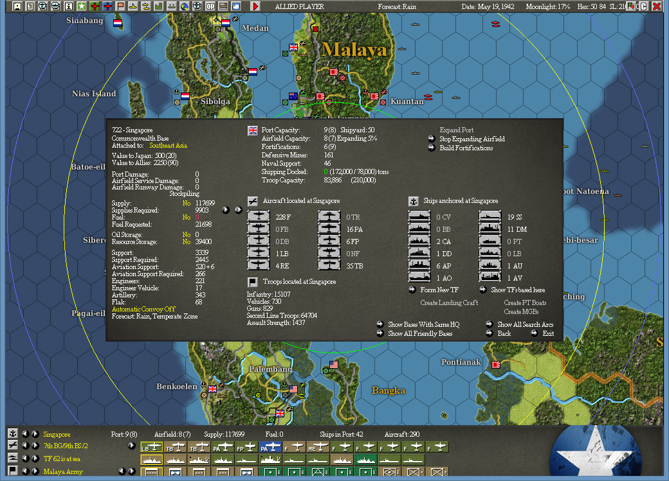Viewport: 669px width, 481px height.
Task: Toggle Supply stockpiling from No to Yes
Action: (x=186, y=203)
